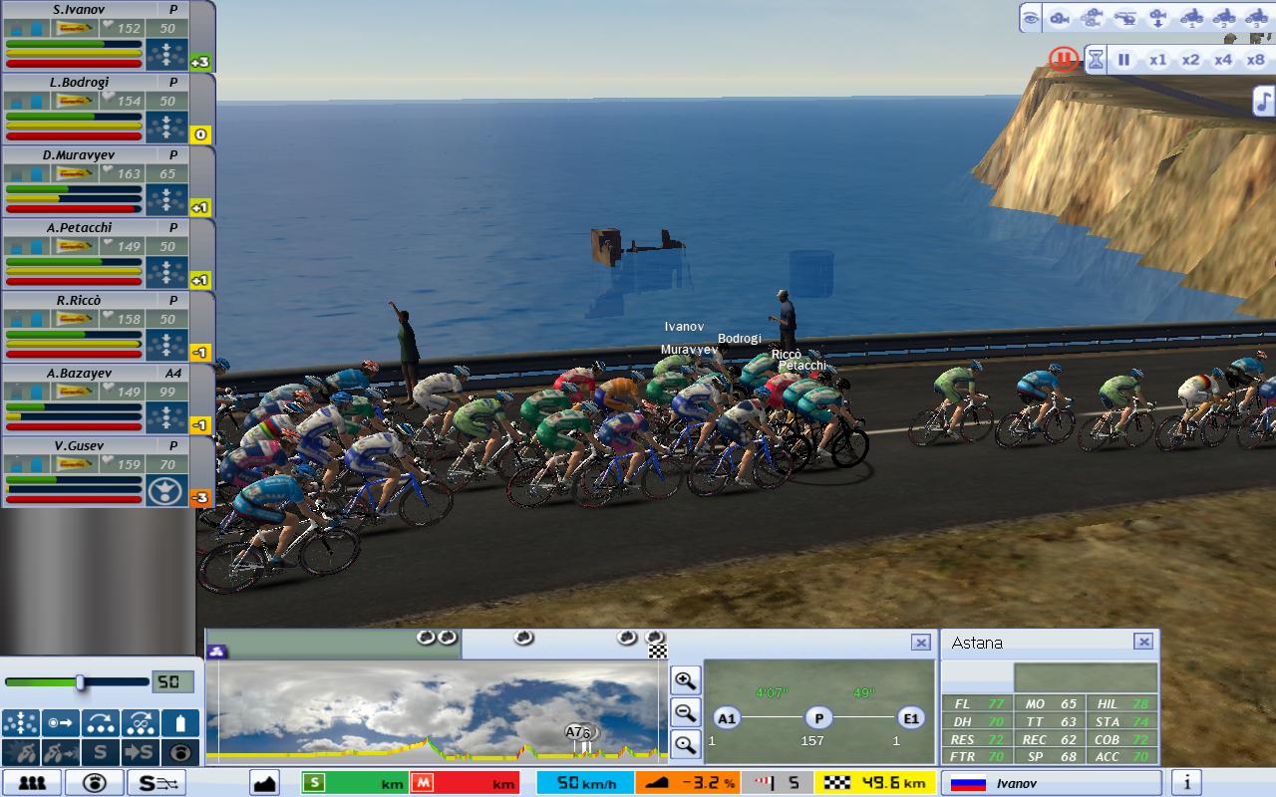The height and width of the screenshot is (797, 1276).
Task: Zoom in on the race gap view
Action: (x=685, y=680)
